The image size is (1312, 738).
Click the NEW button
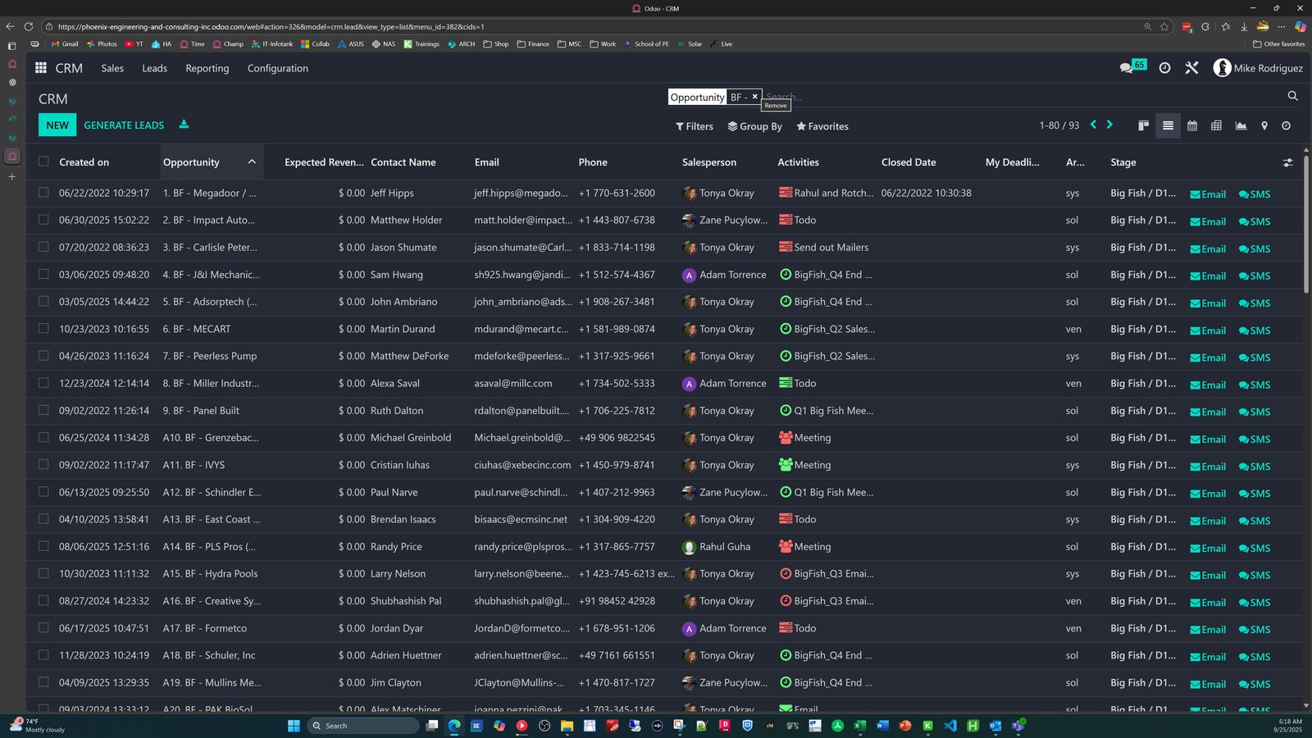coord(57,125)
